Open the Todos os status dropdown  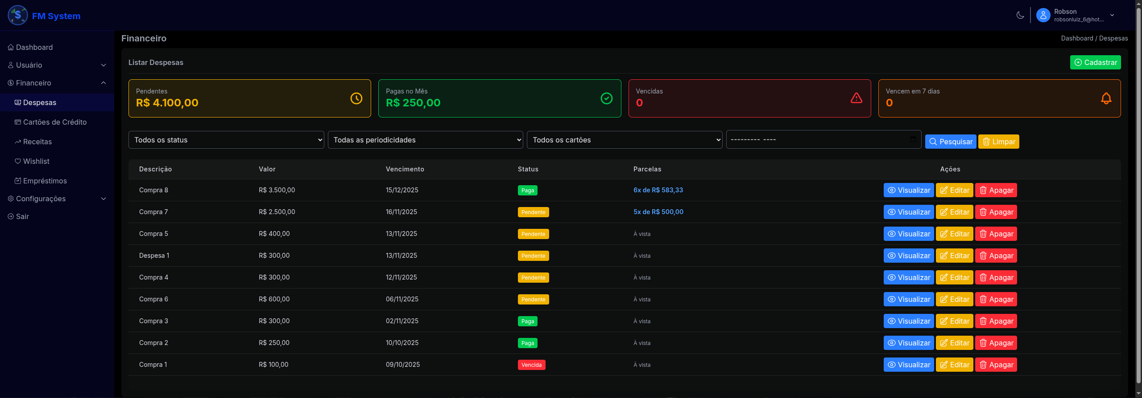coord(226,140)
